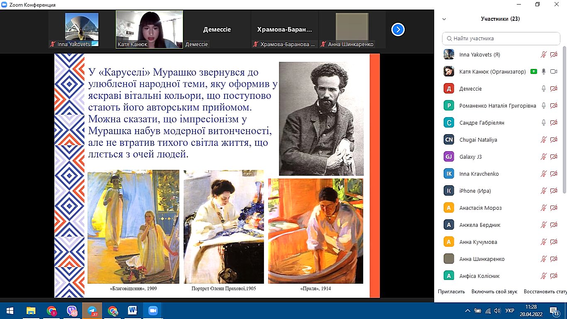The image size is (567, 319).
Task: Click the search magnifier icon in participant field
Action: point(449,39)
